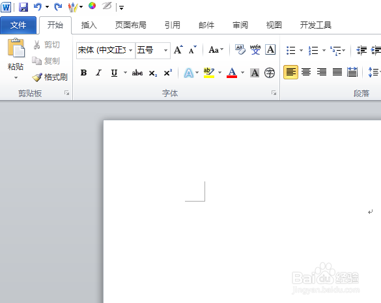The width and height of the screenshot is (381, 303).
Task: Open font color dropdown arrow
Action: click(x=242, y=73)
